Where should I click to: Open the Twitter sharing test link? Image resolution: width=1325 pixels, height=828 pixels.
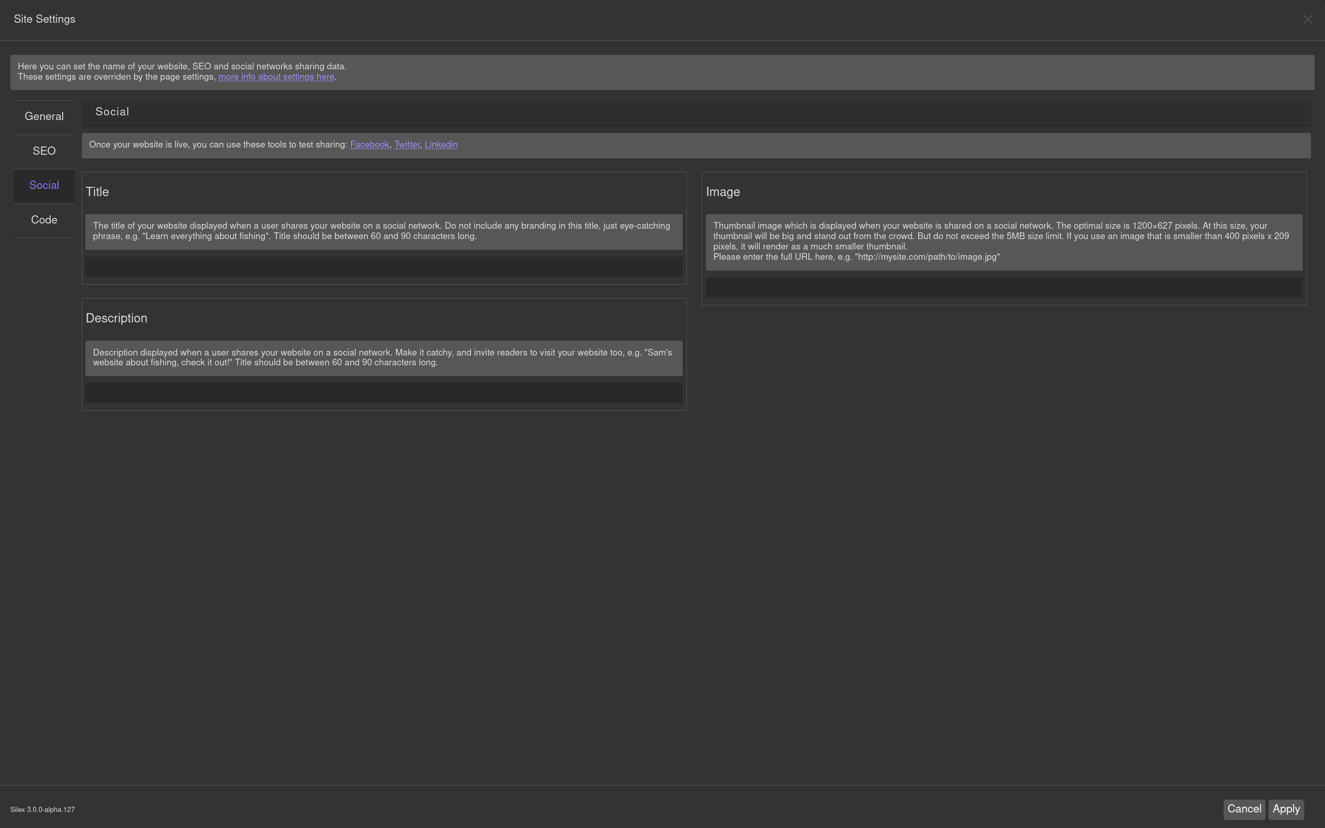coord(406,144)
